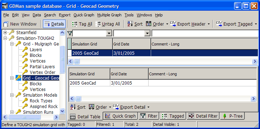Collapse the Simulation Runs tree node
This screenshot has height=129, width=260.
[12, 112]
